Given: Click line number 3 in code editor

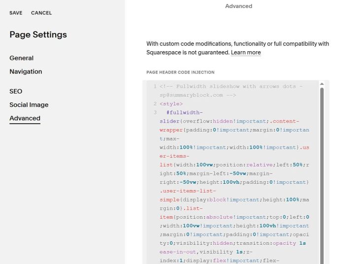Looking at the screenshot, I should coord(155,113).
